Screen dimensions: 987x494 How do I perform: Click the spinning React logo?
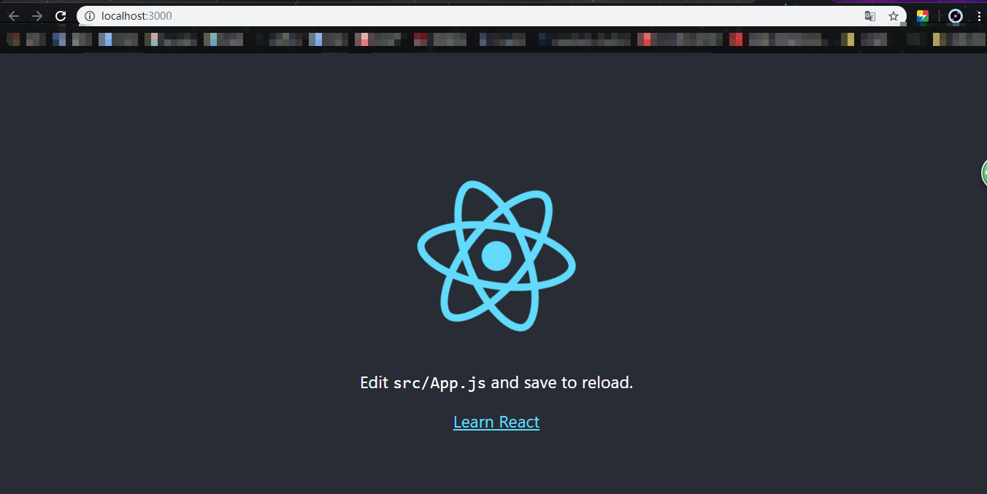click(496, 255)
